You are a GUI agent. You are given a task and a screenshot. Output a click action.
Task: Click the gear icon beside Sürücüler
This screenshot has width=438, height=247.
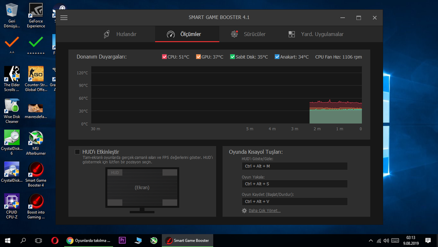pos(235,34)
